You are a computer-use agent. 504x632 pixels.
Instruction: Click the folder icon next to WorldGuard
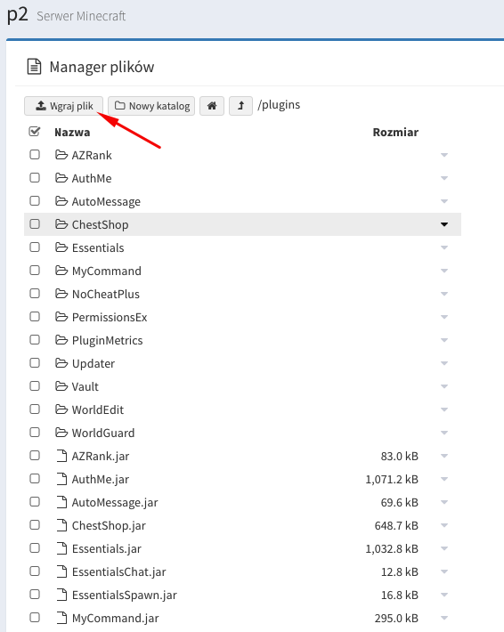[61, 433]
